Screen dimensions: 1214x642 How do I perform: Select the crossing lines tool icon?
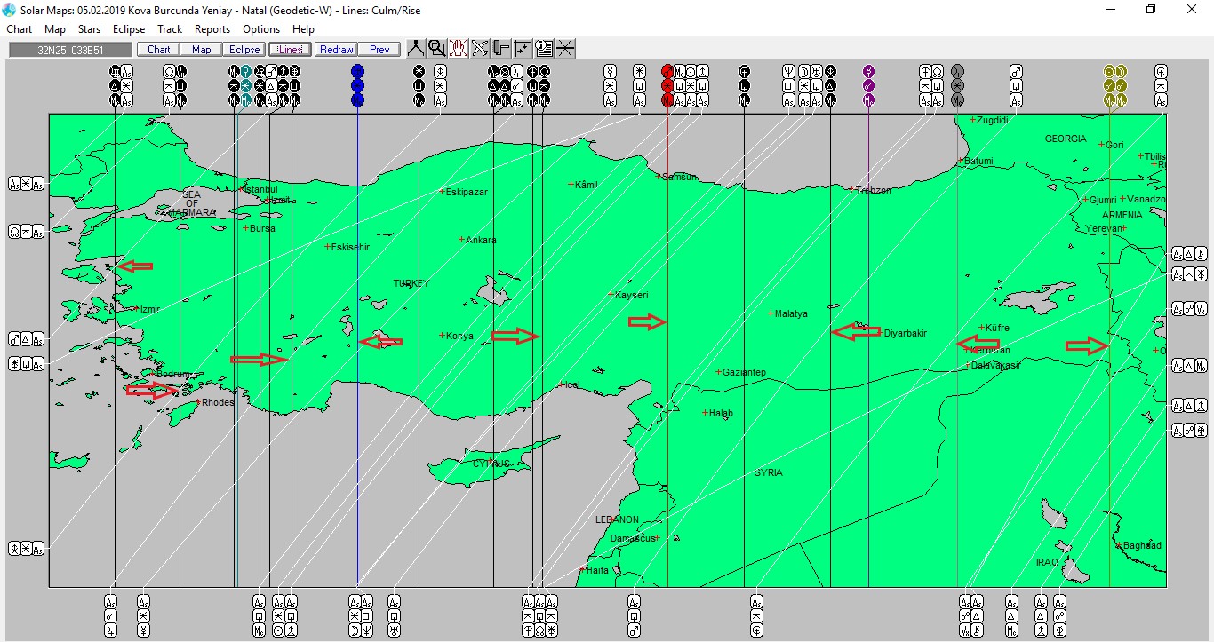click(565, 49)
